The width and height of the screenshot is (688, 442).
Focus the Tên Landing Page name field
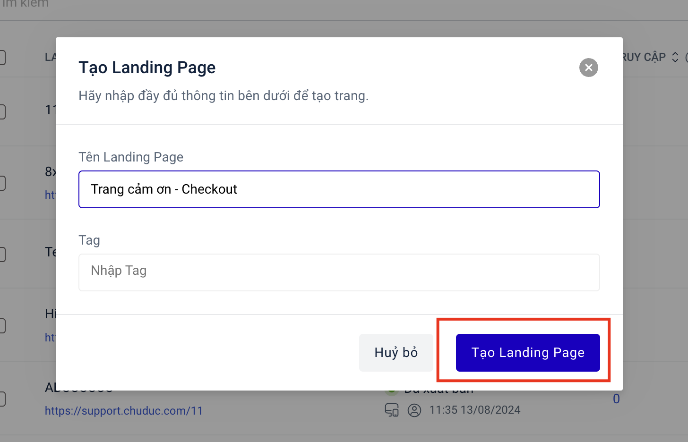[339, 189]
